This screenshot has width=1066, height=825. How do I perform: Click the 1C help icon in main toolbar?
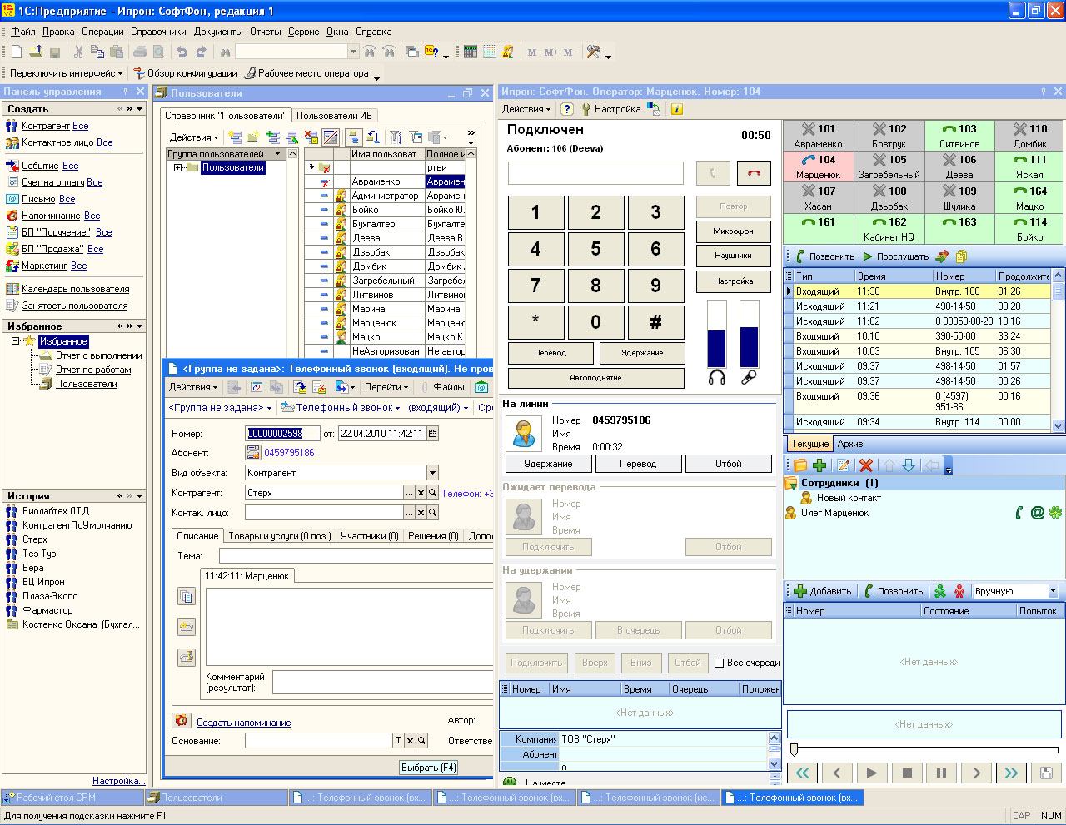tap(431, 52)
